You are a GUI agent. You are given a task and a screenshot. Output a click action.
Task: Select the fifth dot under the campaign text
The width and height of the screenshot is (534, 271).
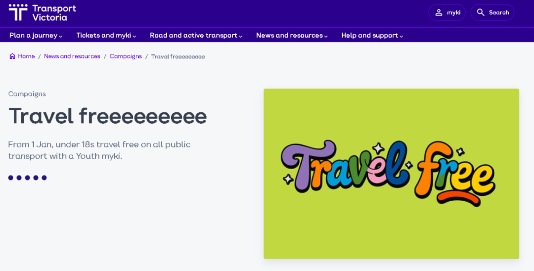44,178
